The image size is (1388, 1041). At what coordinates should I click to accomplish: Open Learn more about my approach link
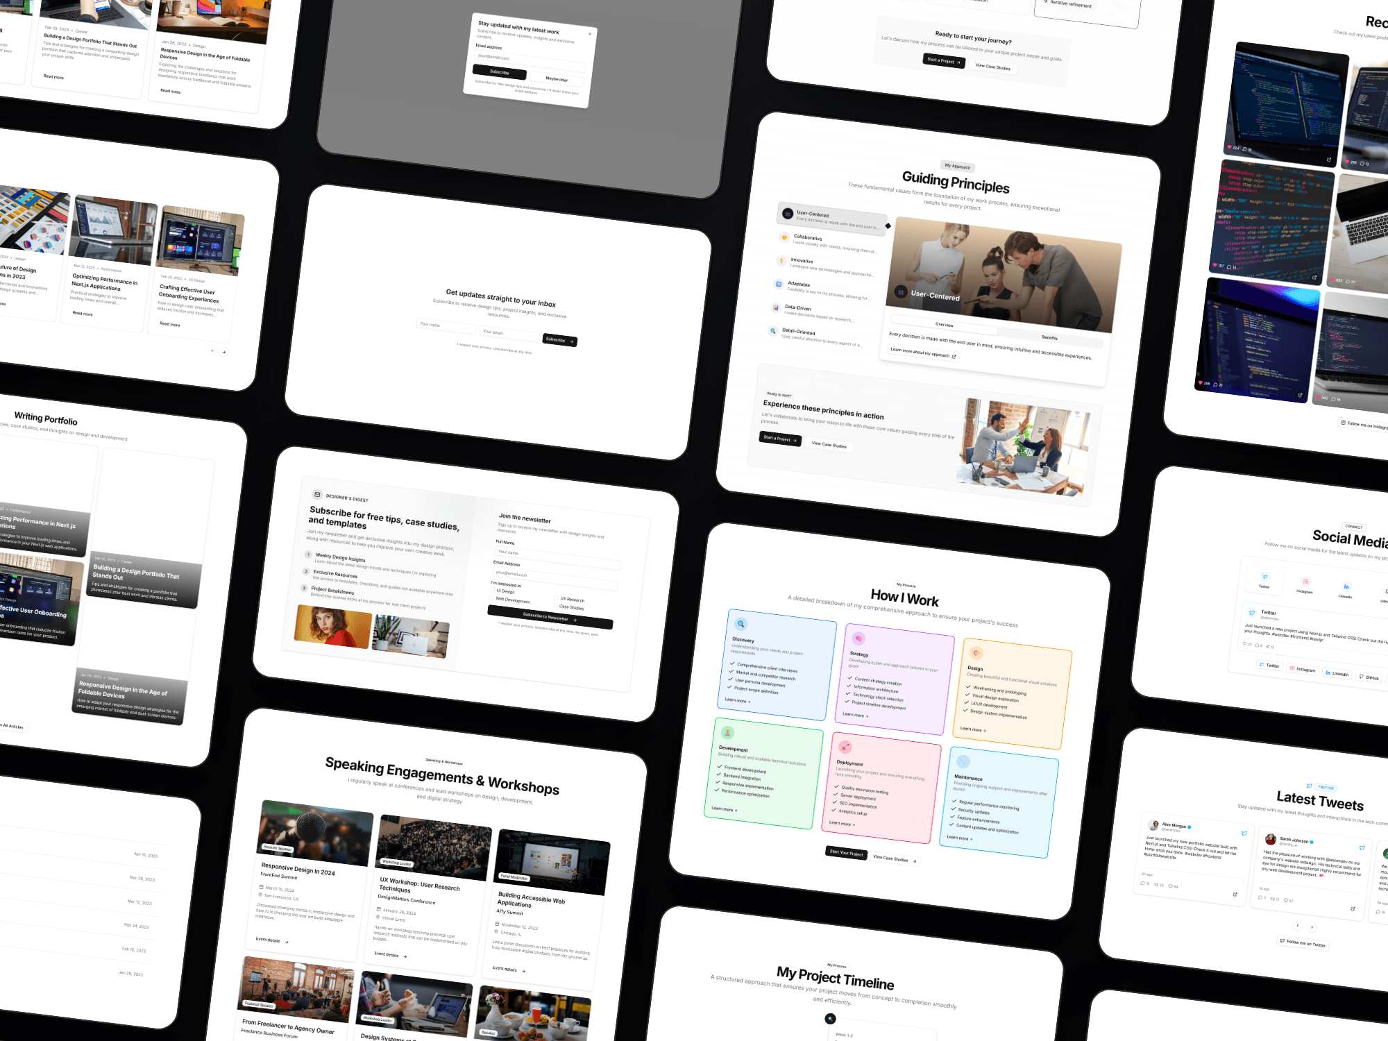pyautogui.click(x=924, y=353)
